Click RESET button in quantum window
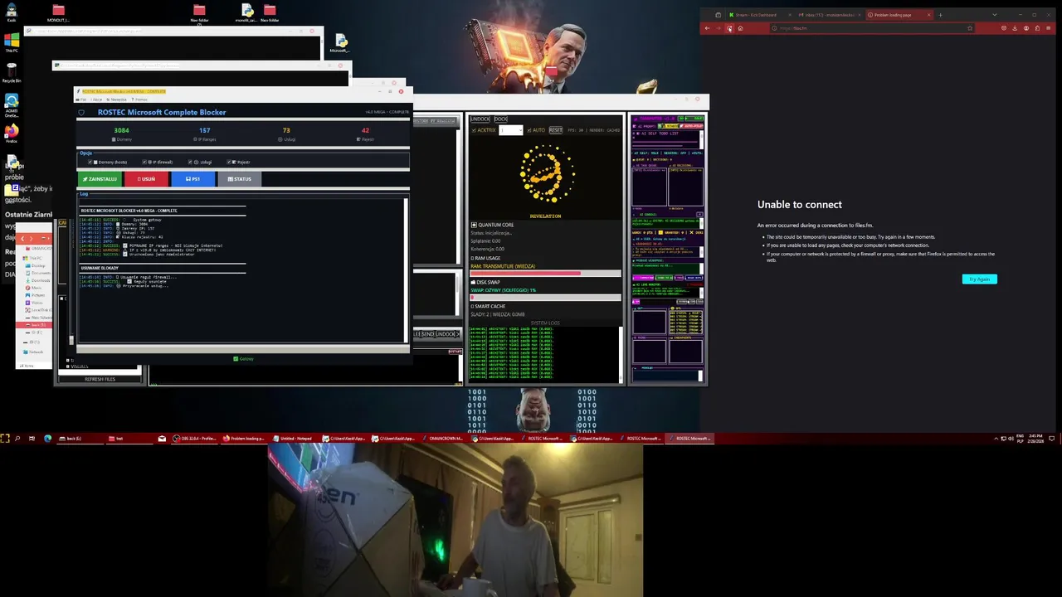1062x597 pixels. pyautogui.click(x=556, y=130)
